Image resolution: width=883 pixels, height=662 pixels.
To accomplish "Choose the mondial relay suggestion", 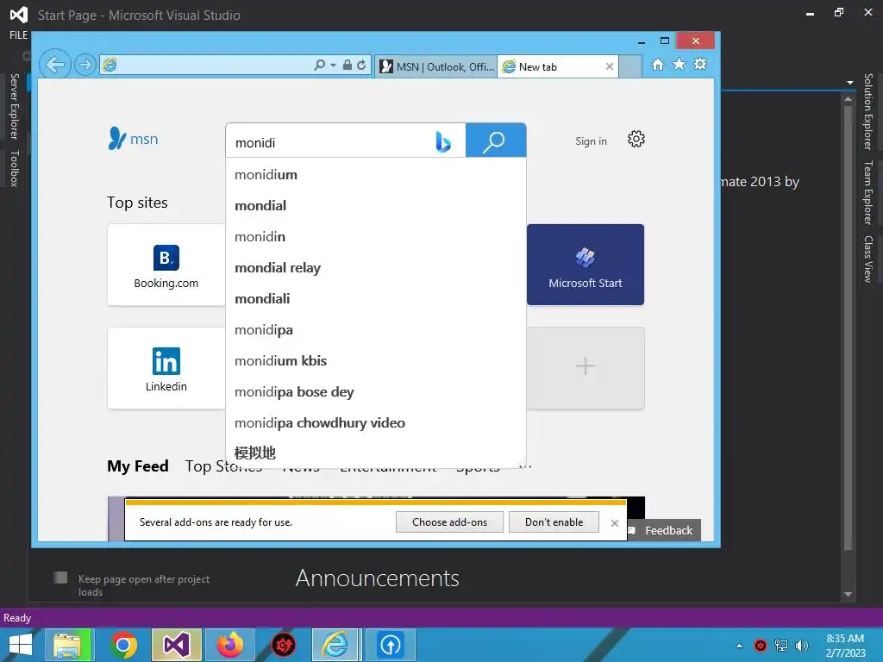I will pos(376,268).
